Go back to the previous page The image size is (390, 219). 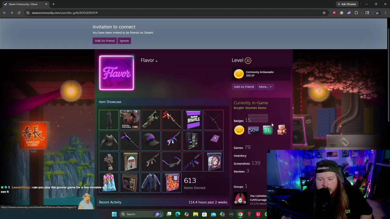(4, 13)
